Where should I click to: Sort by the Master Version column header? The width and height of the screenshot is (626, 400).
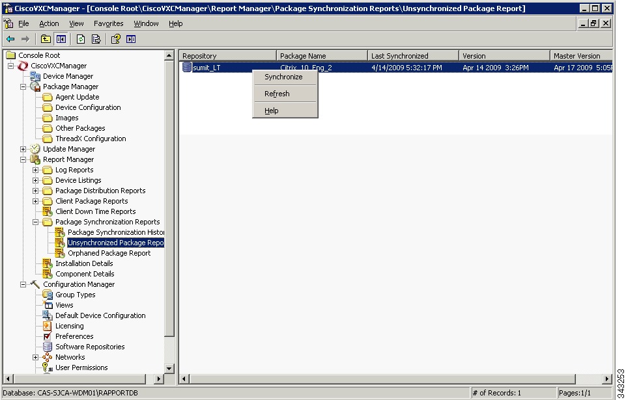[581, 56]
